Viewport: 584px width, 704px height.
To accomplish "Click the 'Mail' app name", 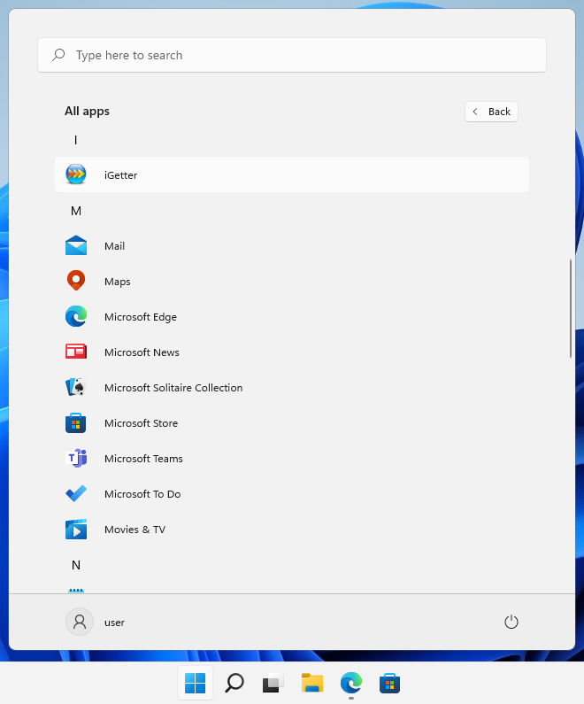I will [114, 246].
